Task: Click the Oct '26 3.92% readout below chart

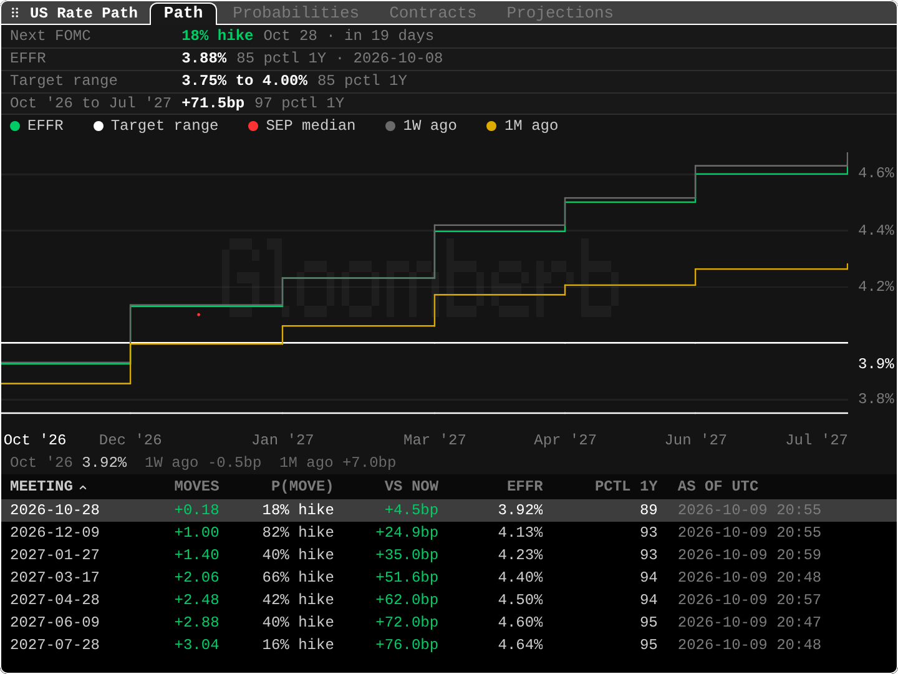Action: pos(69,462)
